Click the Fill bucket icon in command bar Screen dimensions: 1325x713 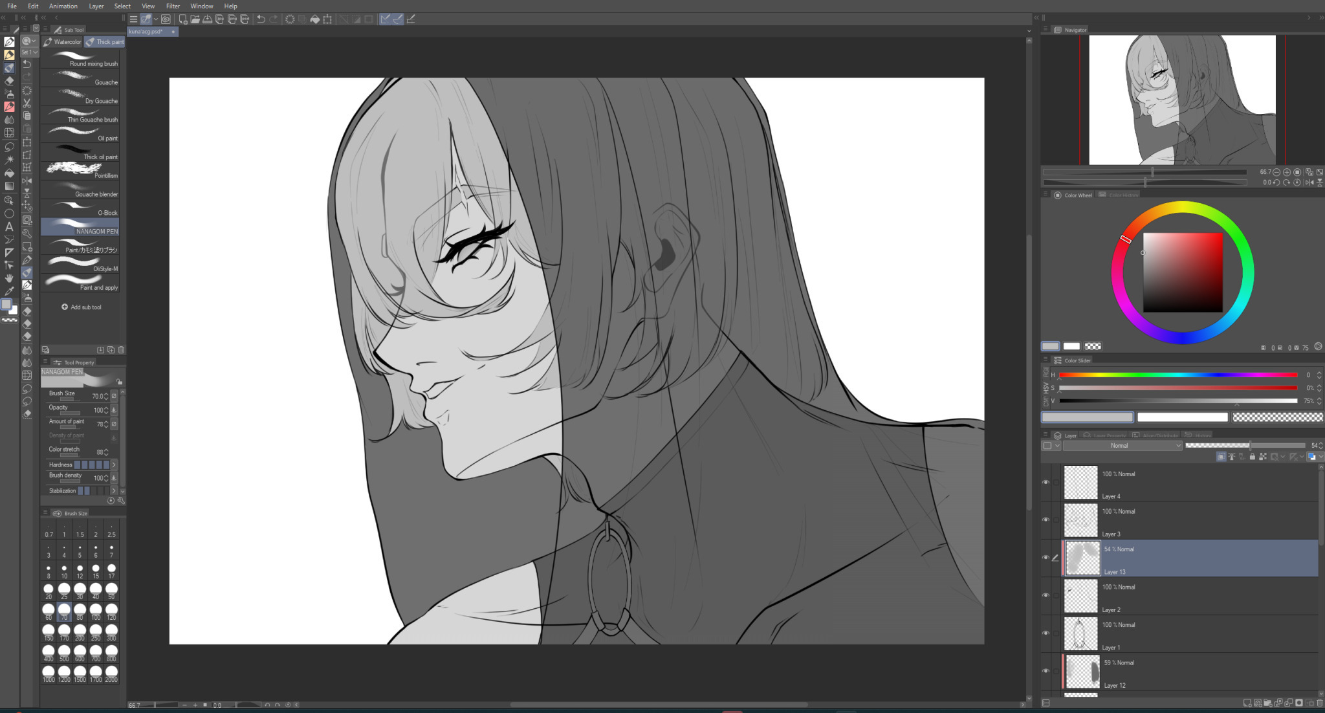point(314,19)
